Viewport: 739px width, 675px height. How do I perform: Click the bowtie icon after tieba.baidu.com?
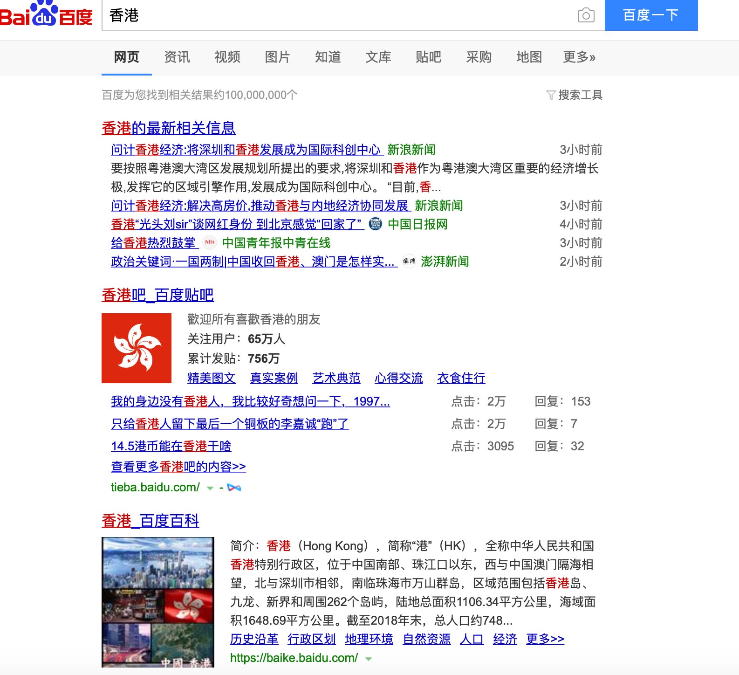[234, 488]
